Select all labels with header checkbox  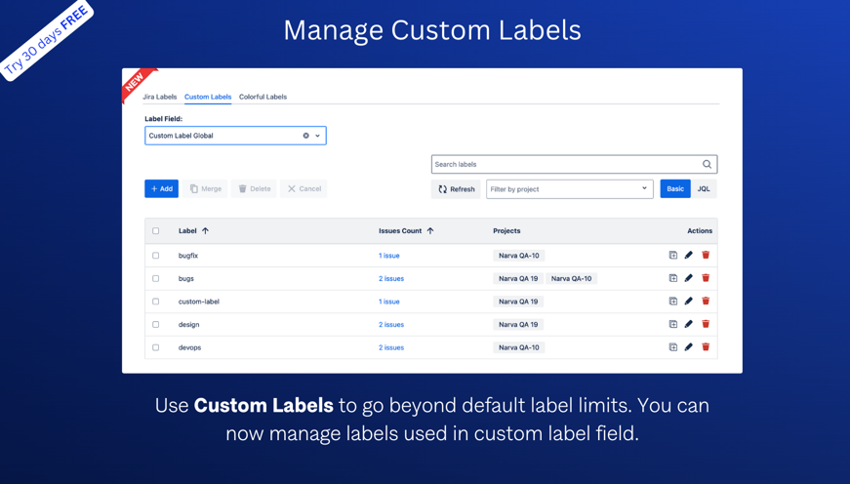point(155,231)
